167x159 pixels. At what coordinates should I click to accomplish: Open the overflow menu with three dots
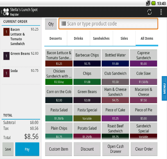(161, 12)
